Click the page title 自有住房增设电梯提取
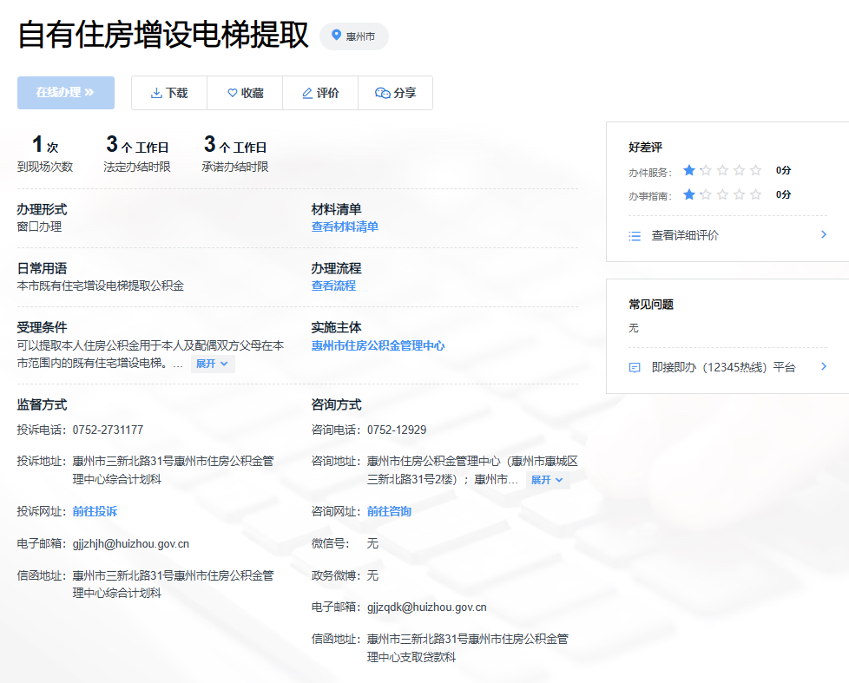The width and height of the screenshot is (849, 683). pyautogui.click(x=163, y=35)
